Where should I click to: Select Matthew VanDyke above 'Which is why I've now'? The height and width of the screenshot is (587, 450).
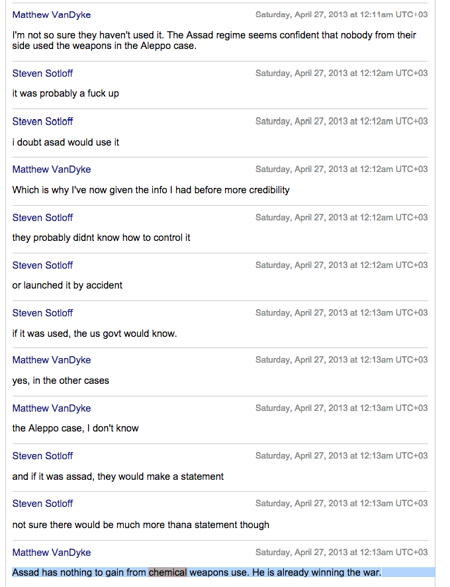click(x=52, y=169)
